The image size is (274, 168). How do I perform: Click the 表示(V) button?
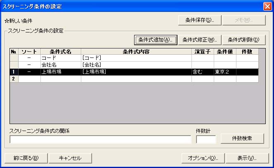(x=247, y=158)
